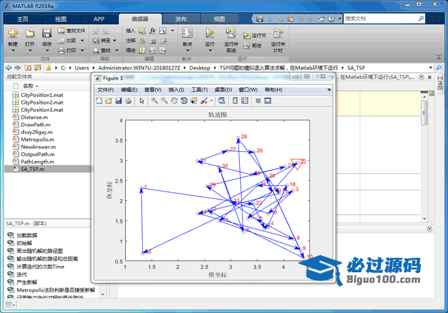The height and width of the screenshot is (313, 448).
Task: Click the Open (打开) folder icon
Action: pos(29,33)
